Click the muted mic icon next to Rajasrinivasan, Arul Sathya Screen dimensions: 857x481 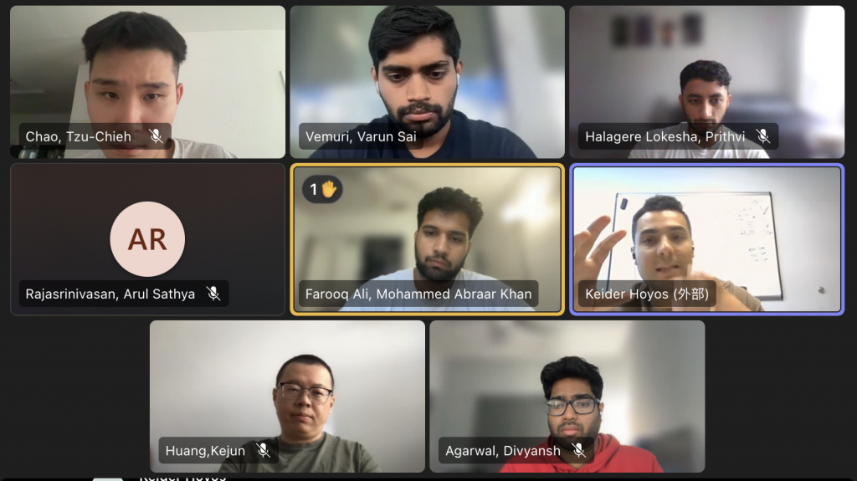coord(213,294)
